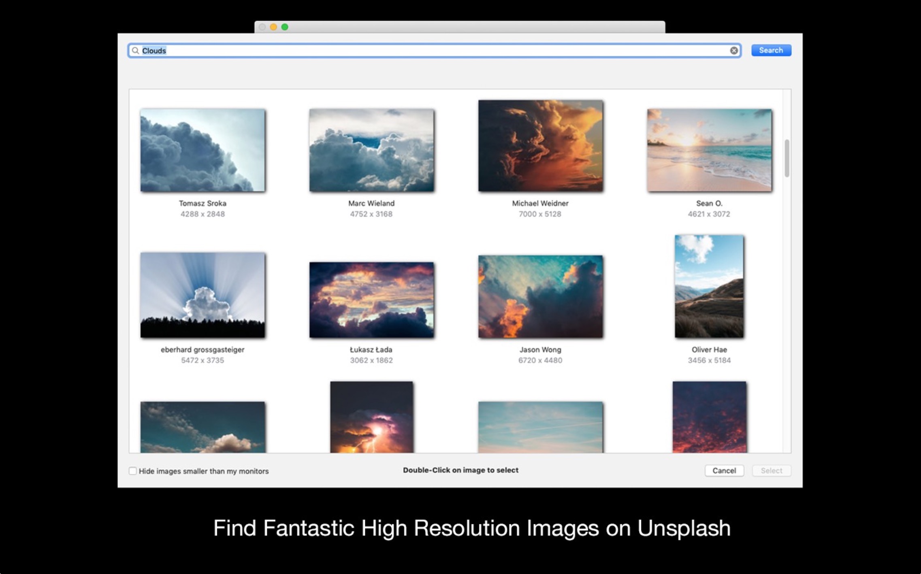This screenshot has height=574, width=921.
Task: Enable Hide images smaller than my monitors
Action: (133, 471)
